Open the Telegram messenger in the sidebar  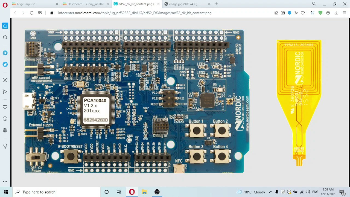(x=5, y=53)
